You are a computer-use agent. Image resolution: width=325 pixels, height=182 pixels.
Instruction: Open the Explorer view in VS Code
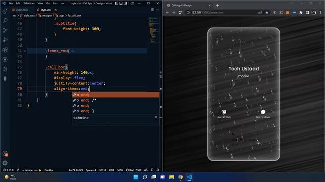[x=5, y=11]
